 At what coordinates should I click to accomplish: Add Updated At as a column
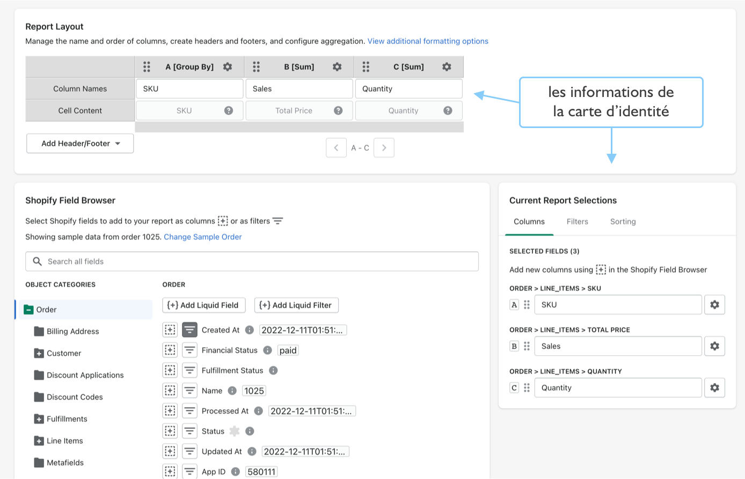[170, 451]
